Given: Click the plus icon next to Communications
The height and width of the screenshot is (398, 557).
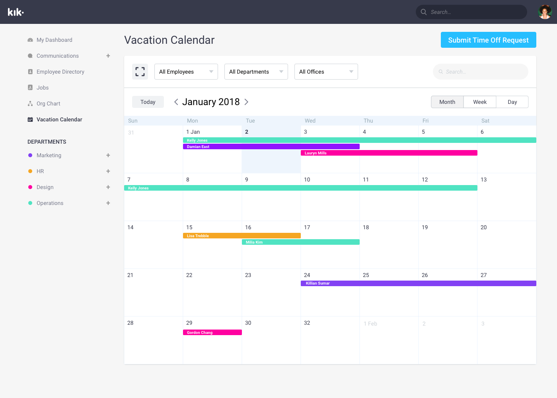Looking at the screenshot, I should click(108, 56).
